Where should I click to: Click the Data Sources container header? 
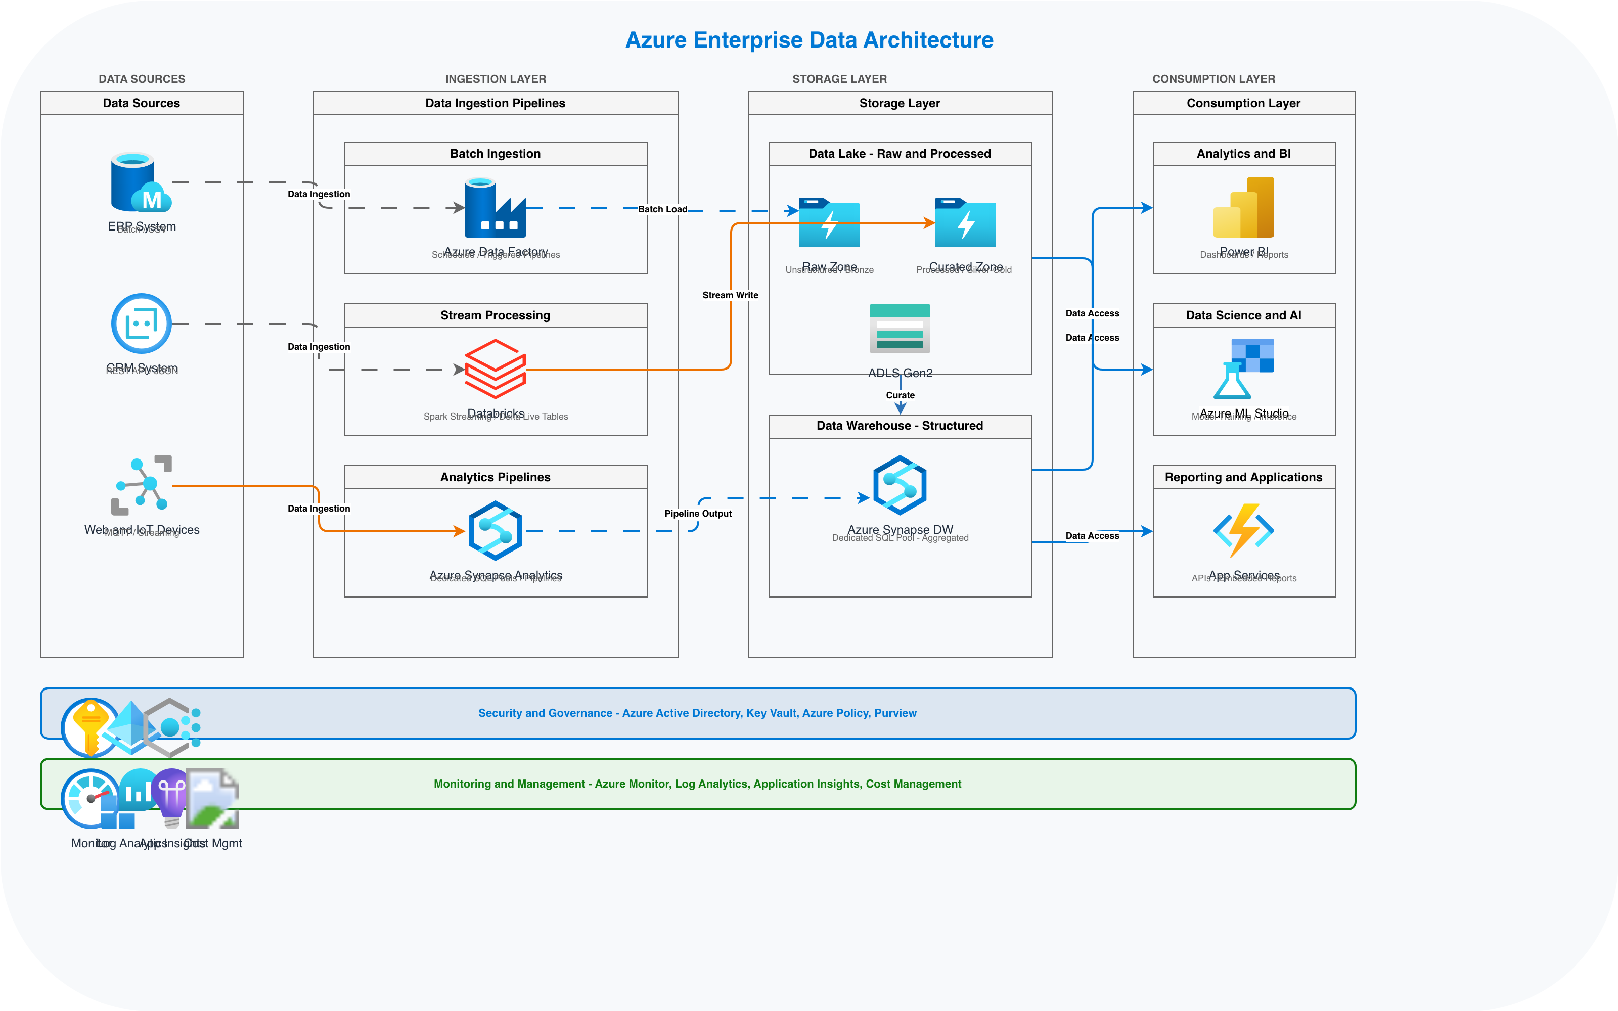pyautogui.click(x=142, y=103)
